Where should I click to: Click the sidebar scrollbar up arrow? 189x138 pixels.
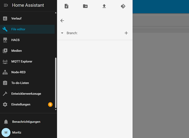[56, 13]
